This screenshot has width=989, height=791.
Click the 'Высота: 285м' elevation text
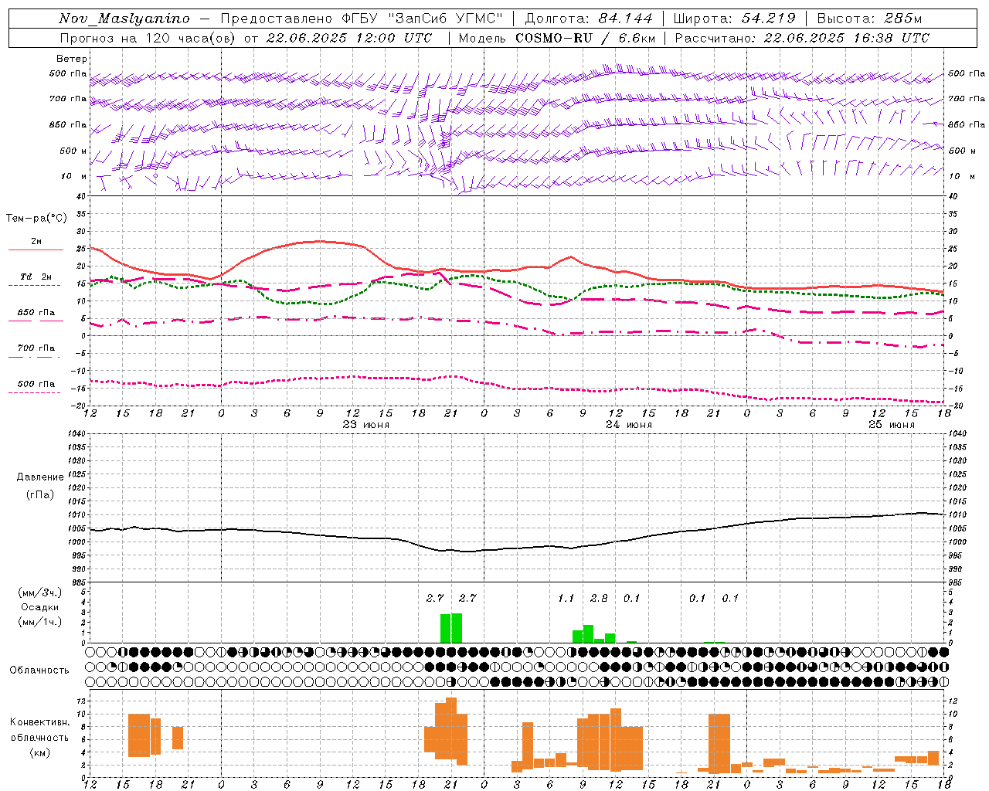click(x=869, y=19)
